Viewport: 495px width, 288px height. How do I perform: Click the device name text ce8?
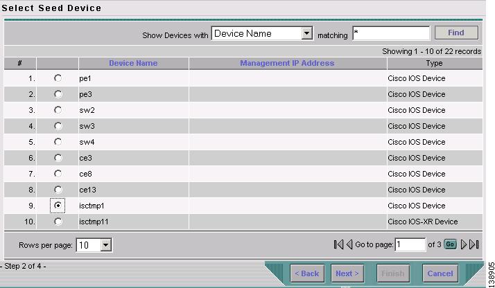point(85,174)
